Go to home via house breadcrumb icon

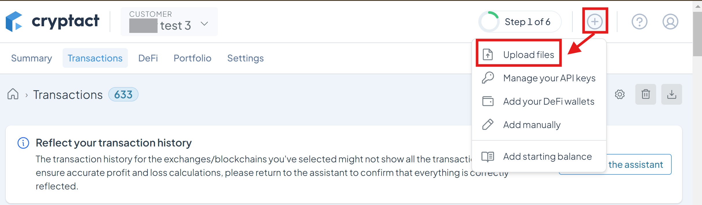click(x=13, y=94)
